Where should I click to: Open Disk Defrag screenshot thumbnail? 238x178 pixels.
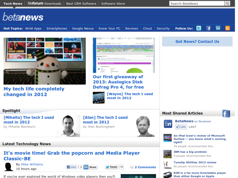pos(123,55)
